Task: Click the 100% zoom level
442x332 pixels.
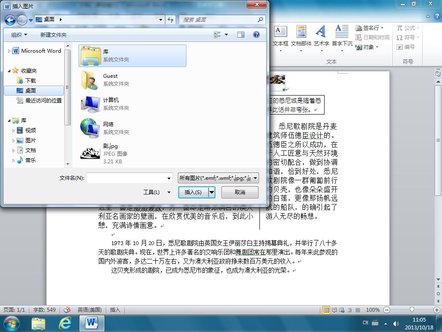Action: (x=373, y=310)
